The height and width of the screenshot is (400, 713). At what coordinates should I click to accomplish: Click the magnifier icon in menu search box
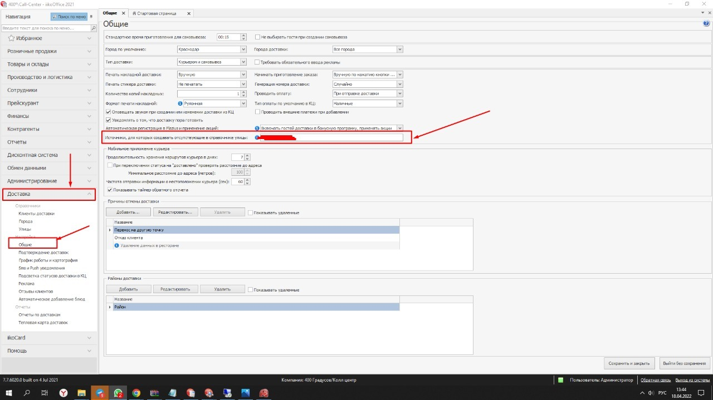coord(93,28)
